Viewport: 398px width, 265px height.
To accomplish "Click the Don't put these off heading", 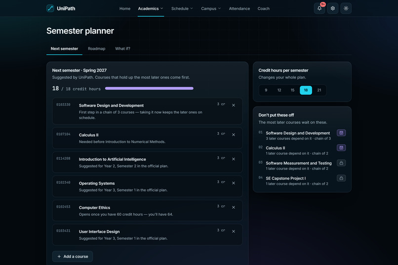I will click(276, 115).
